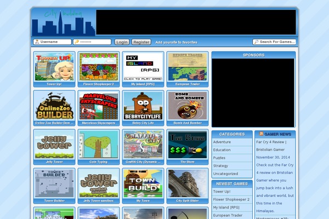
Task: Click the City Building skyline logo
Action: 64,23
